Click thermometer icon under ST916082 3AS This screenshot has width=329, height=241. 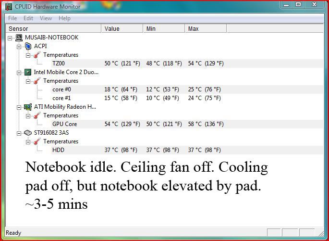37,141
